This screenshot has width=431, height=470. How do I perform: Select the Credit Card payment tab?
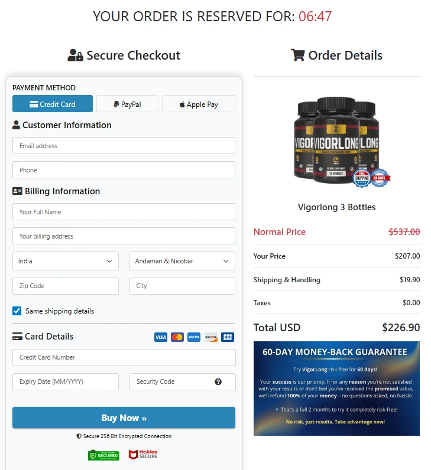[x=53, y=104]
